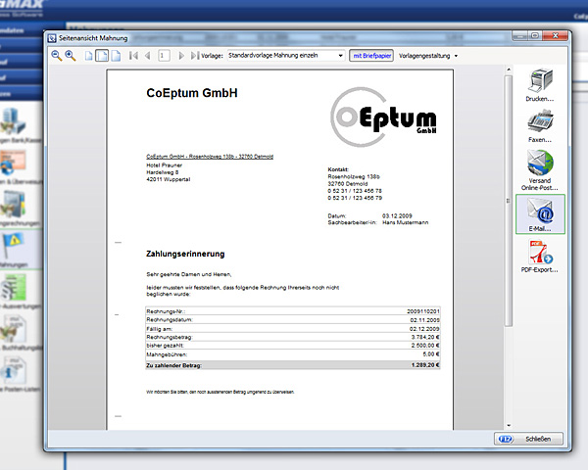
Task: Click the Schließen button
Action: tap(529, 439)
